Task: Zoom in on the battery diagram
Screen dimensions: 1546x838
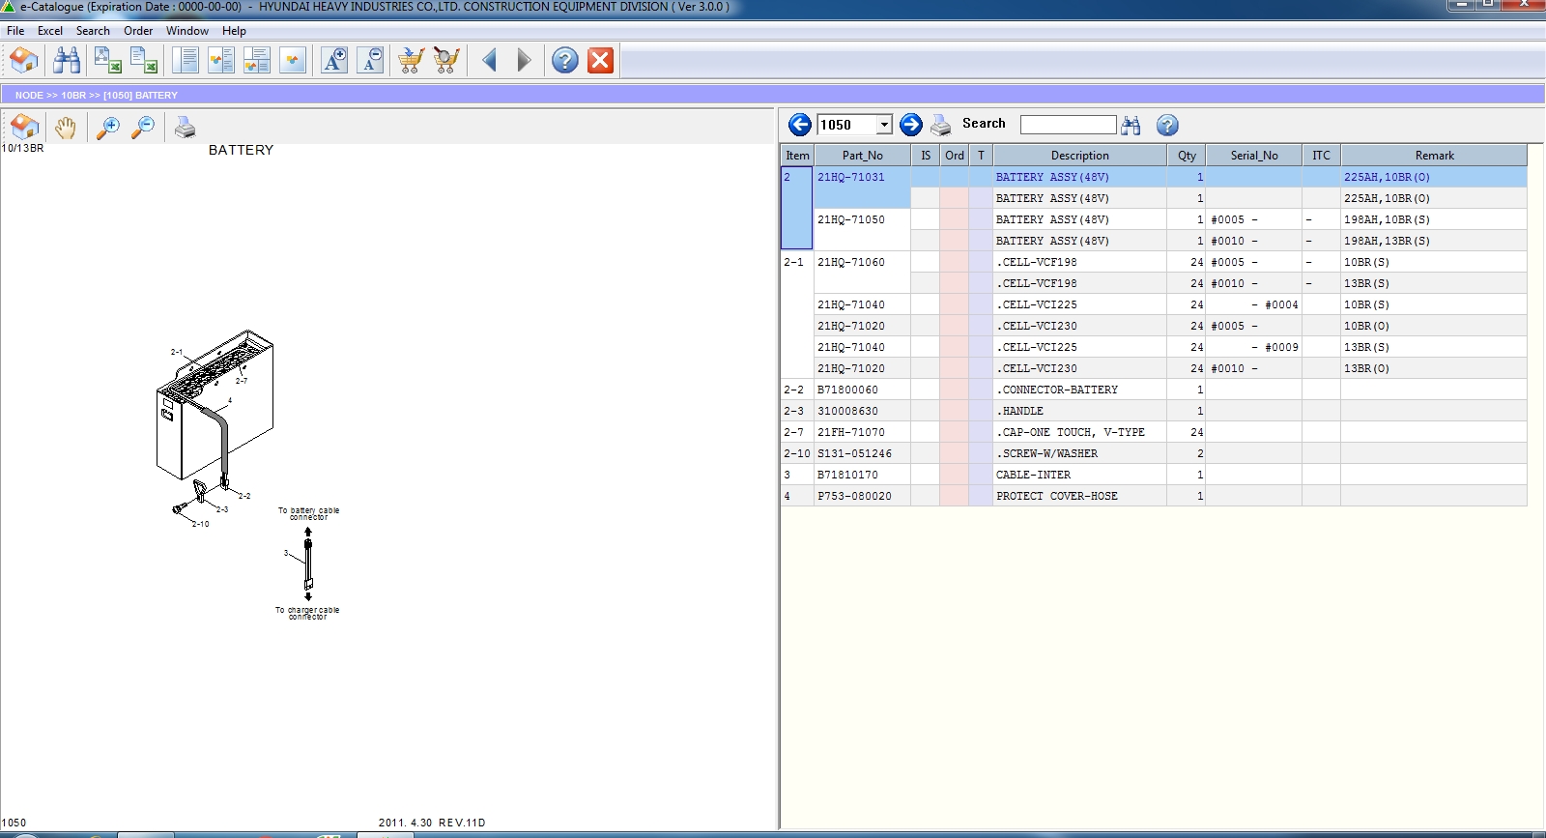Action: (108, 127)
